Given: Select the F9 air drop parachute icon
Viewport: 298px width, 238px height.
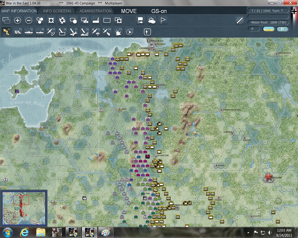Looking at the screenshot, I should (x=95, y=32).
